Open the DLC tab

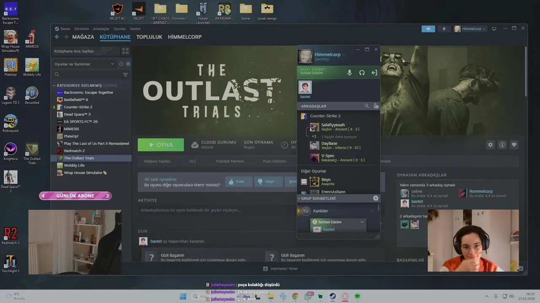[193, 161]
